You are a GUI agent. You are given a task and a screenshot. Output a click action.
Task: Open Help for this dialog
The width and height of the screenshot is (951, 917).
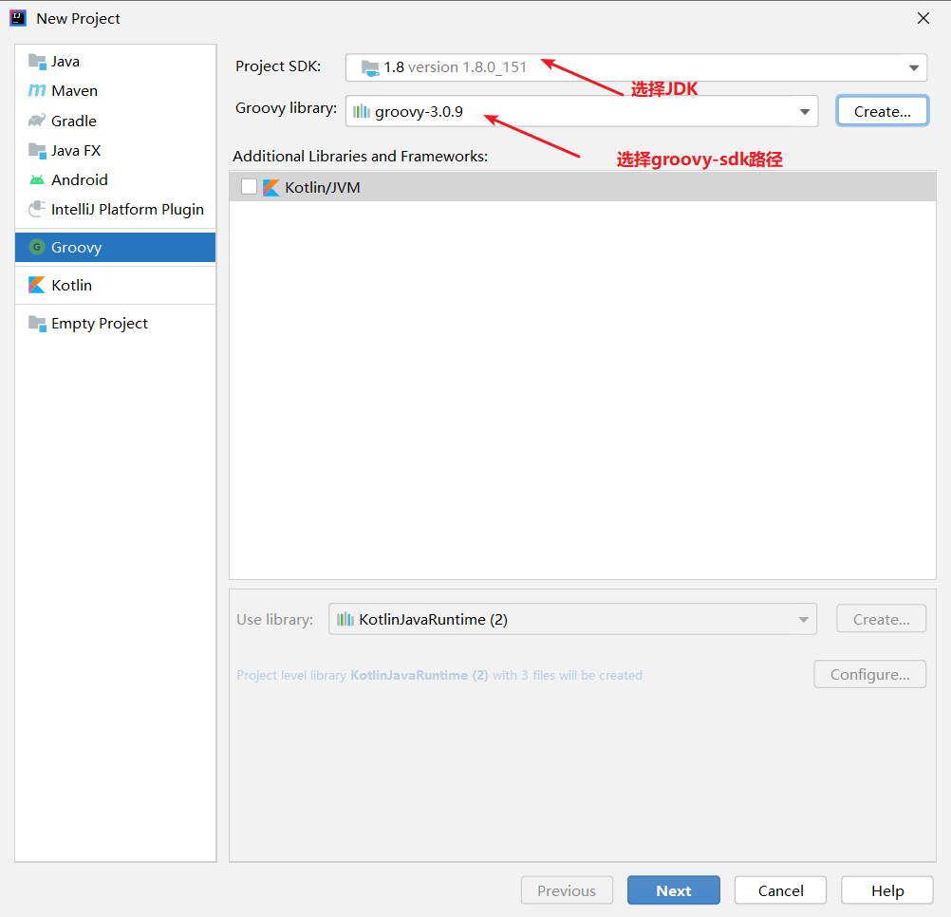(886, 890)
